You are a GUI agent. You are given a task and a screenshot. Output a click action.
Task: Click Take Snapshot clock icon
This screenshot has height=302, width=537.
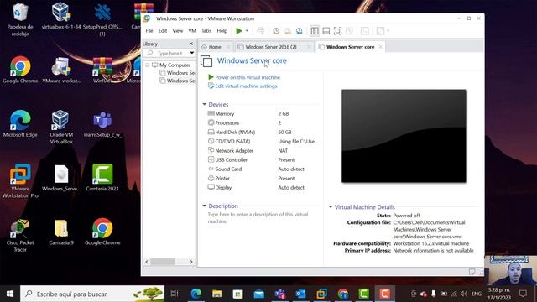pos(276,31)
